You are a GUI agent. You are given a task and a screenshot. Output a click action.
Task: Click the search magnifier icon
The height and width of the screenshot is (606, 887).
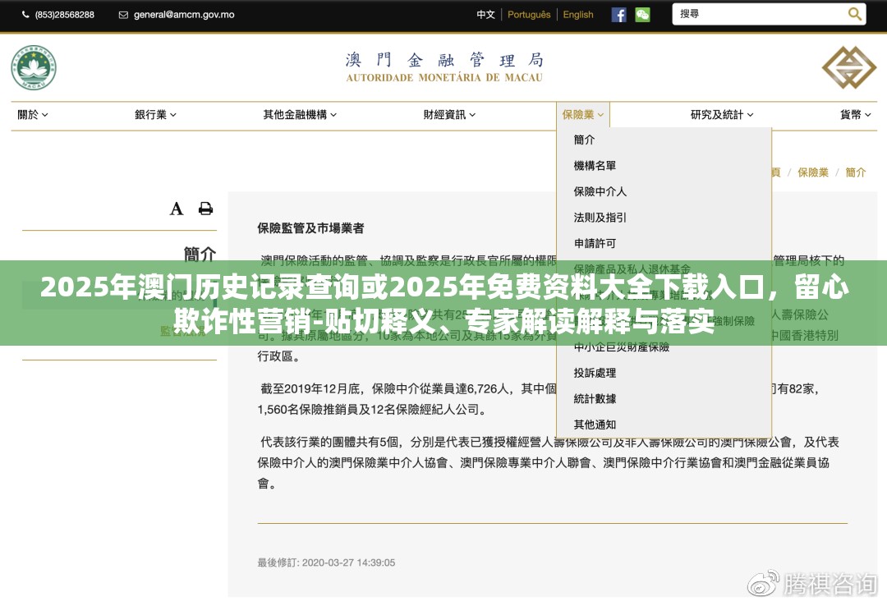point(855,14)
